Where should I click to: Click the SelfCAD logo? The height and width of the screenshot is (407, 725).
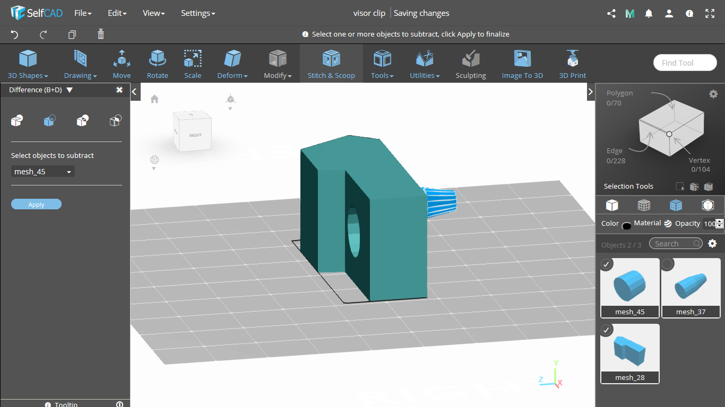click(36, 13)
